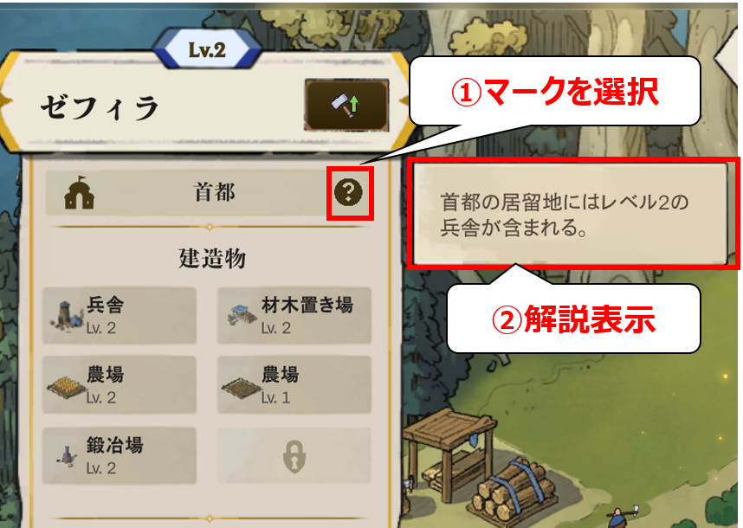743x528 pixels.
Task: Click the barracks tower thumbnail icon
Action: pos(64,316)
